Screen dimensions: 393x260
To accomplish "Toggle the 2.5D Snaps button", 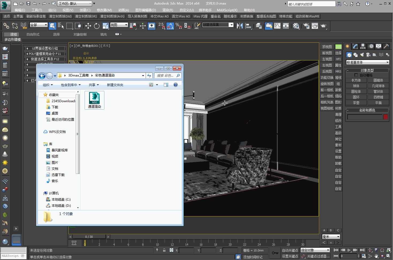I will click(162, 26).
